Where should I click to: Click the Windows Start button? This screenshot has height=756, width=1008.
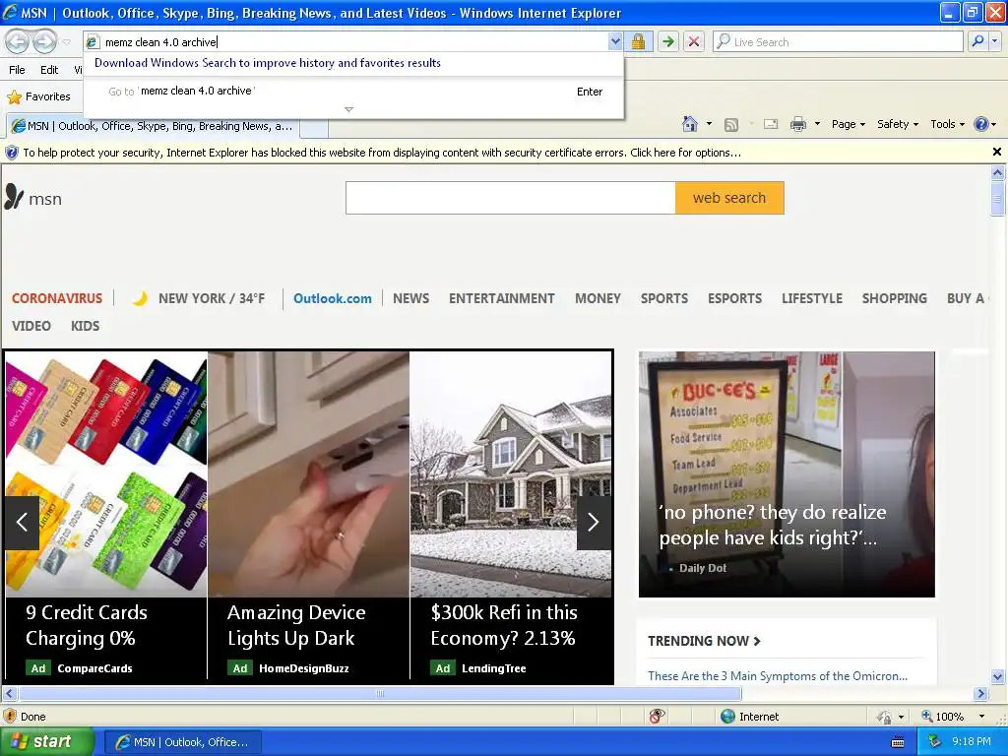46,742
